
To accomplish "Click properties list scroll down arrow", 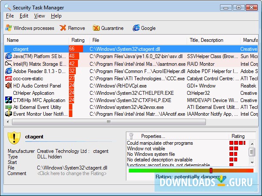I will tap(252, 162).
